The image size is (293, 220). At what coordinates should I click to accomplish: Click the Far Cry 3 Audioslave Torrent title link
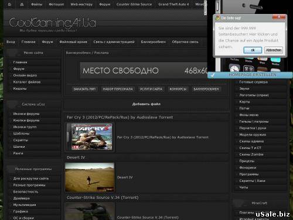[x=120, y=117]
